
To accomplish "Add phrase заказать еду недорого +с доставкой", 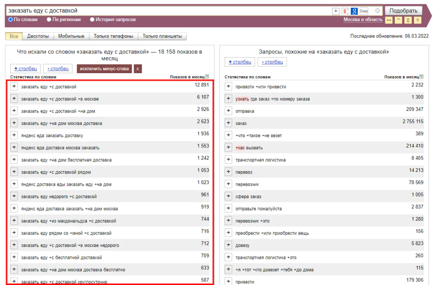I will click(14, 196).
